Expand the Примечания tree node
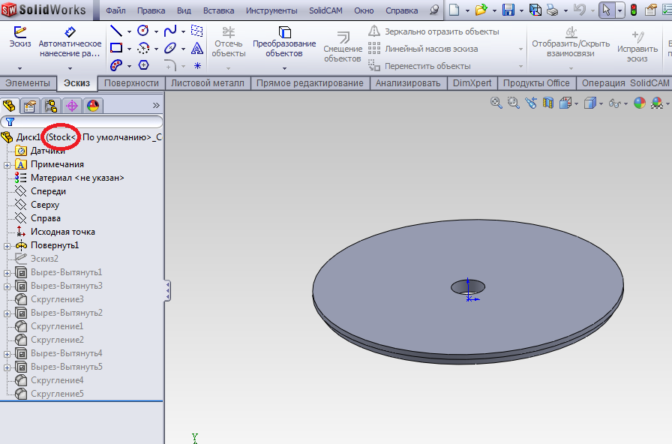The image size is (672, 444). [x=7, y=164]
